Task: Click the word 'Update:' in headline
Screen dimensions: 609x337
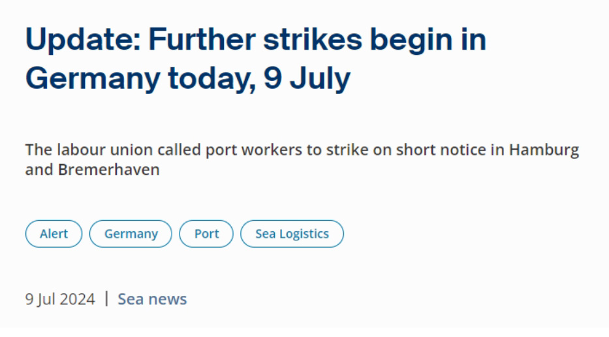Action: tap(83, 40)
